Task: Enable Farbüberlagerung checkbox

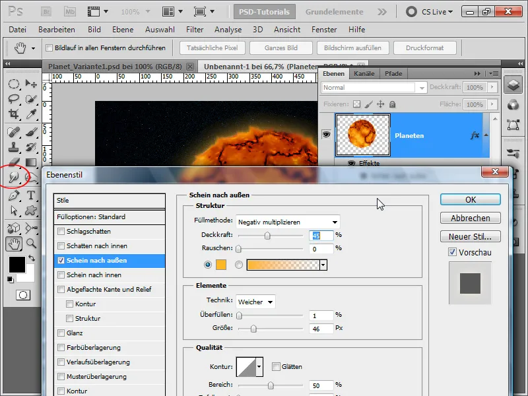Action: (61, 347)
